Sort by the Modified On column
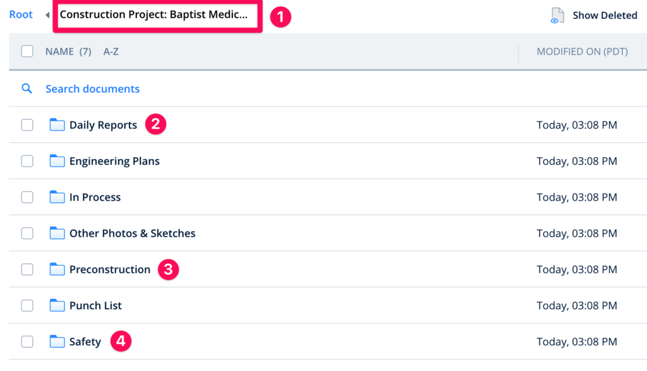Screen dimensions: 647x371 (582, 52)
